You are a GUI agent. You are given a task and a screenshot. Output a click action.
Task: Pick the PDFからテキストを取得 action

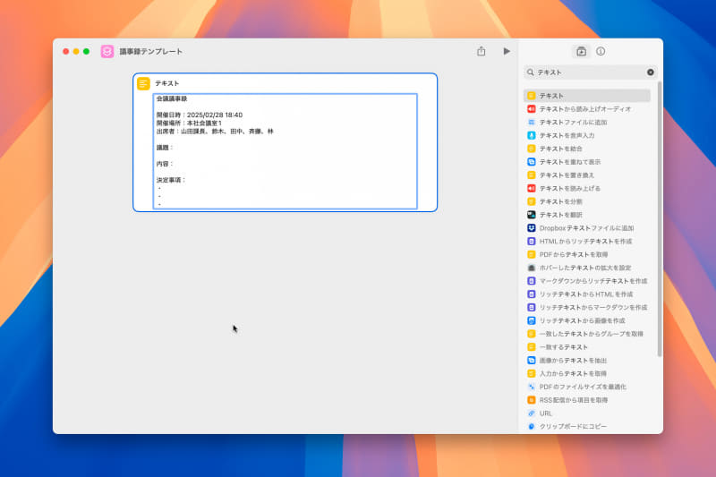click(587, 254)
